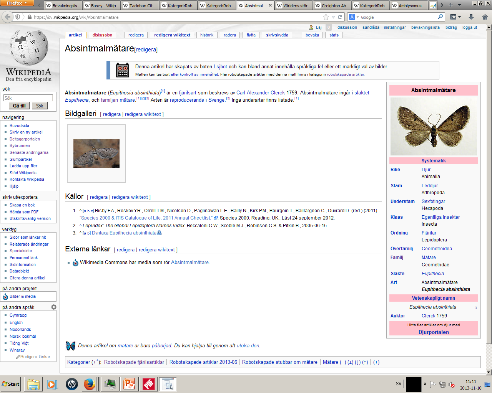Open the infobox moth specimen image
The image size is (492, 393).
(434, 126)
